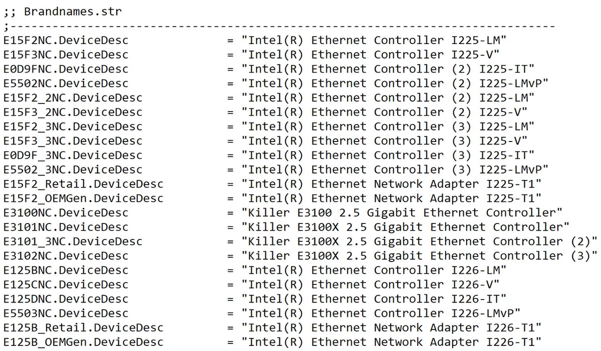Screen dimensions: 601x351
Task: Click E15F2_OEMGen.DeviceDesc entry name
Action: [x=83, y=198]
